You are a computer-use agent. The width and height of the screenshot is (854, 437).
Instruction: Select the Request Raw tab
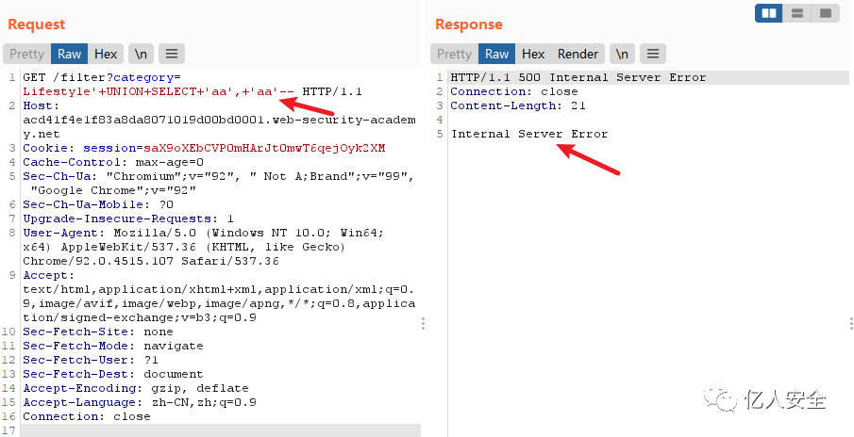(69, 54)
